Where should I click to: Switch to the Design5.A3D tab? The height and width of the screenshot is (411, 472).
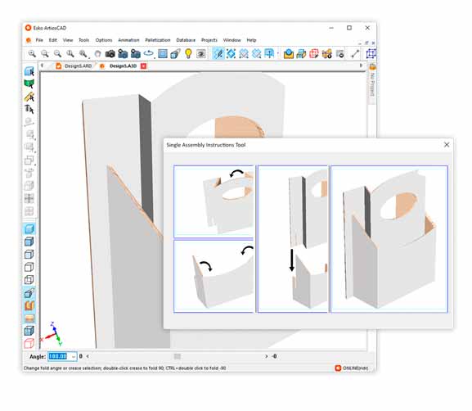119,65
